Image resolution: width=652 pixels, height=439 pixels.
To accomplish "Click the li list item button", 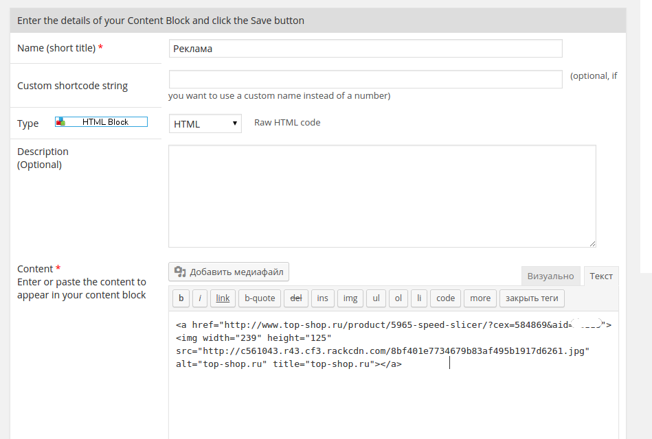I will (419, 298).
